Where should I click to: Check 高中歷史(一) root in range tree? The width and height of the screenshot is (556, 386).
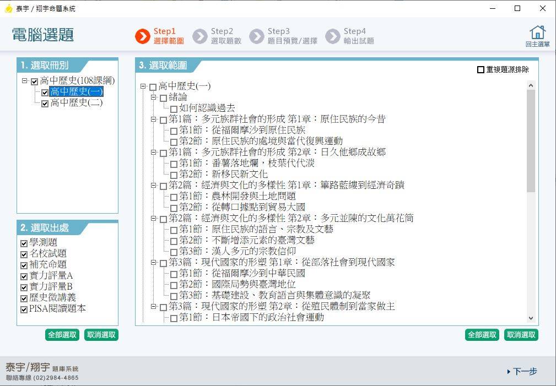pos(153,87)
